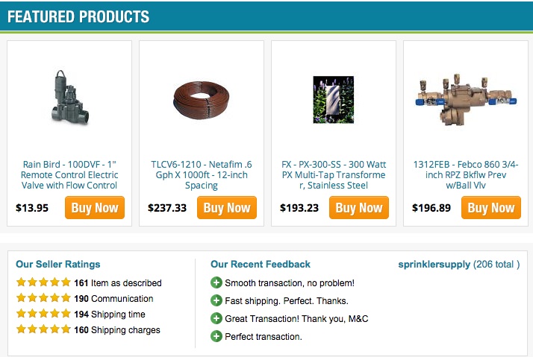Open the TLCV6-1210 Netafim title link
The image size is (533, 357).
202,174
